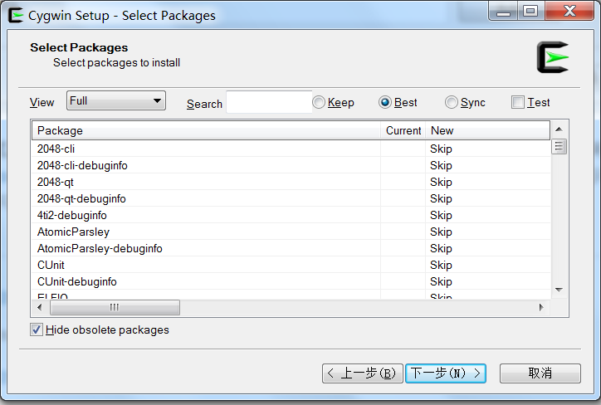Select the 2048-cli-debuginfo package row
Image resolution: width=601 pixels, height=405 pixels.
point(291,165)
